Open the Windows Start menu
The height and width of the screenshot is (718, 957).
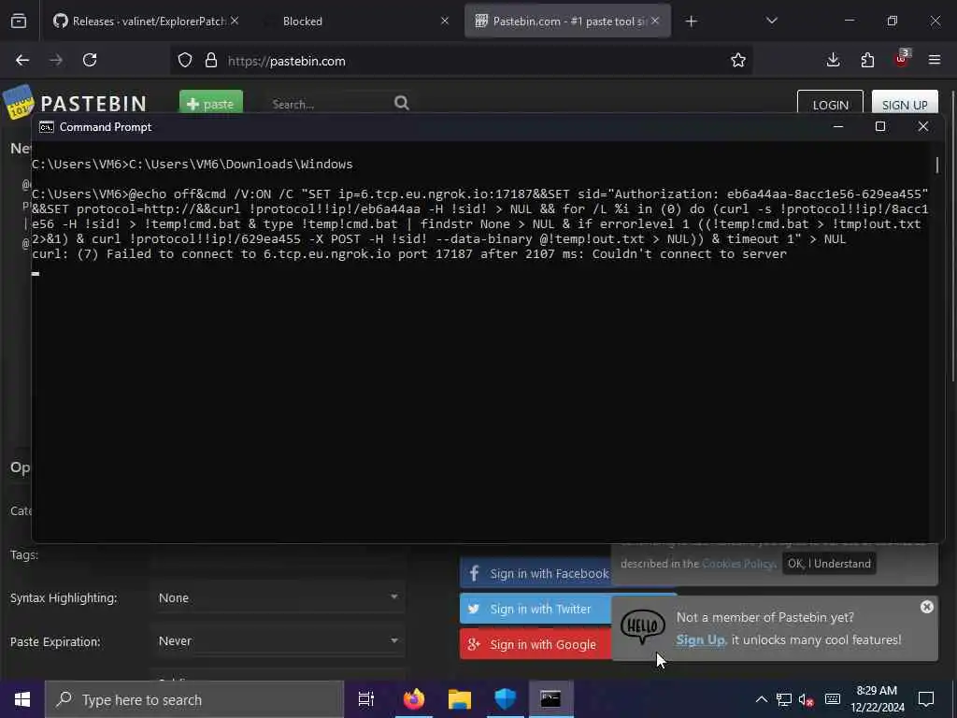click(x=22, y=699)
